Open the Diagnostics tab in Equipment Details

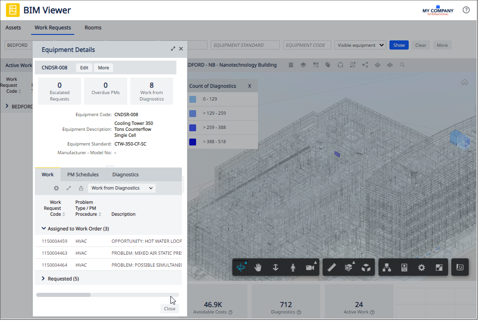[x=126, y=175]
